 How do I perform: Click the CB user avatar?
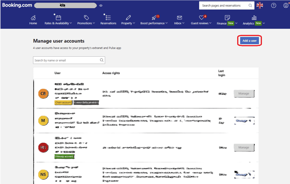tap(43, 93)
